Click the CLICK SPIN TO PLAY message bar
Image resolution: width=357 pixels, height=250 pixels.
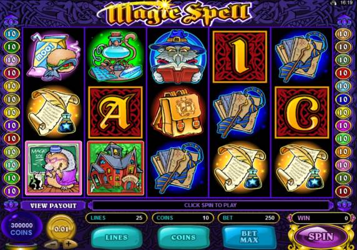coord(210,205)
